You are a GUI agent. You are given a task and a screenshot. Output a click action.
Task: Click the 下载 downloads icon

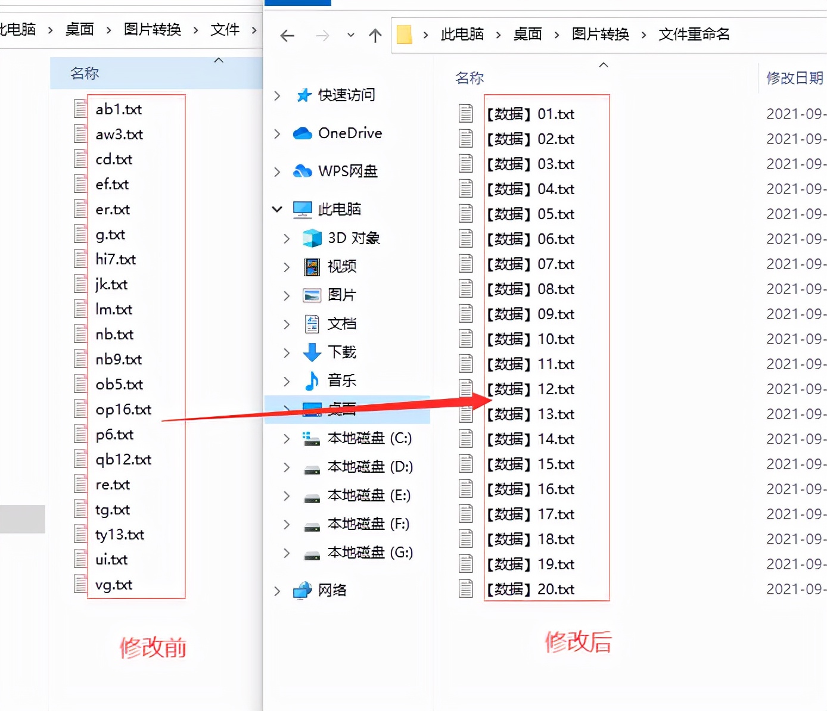tap(312, 352)
